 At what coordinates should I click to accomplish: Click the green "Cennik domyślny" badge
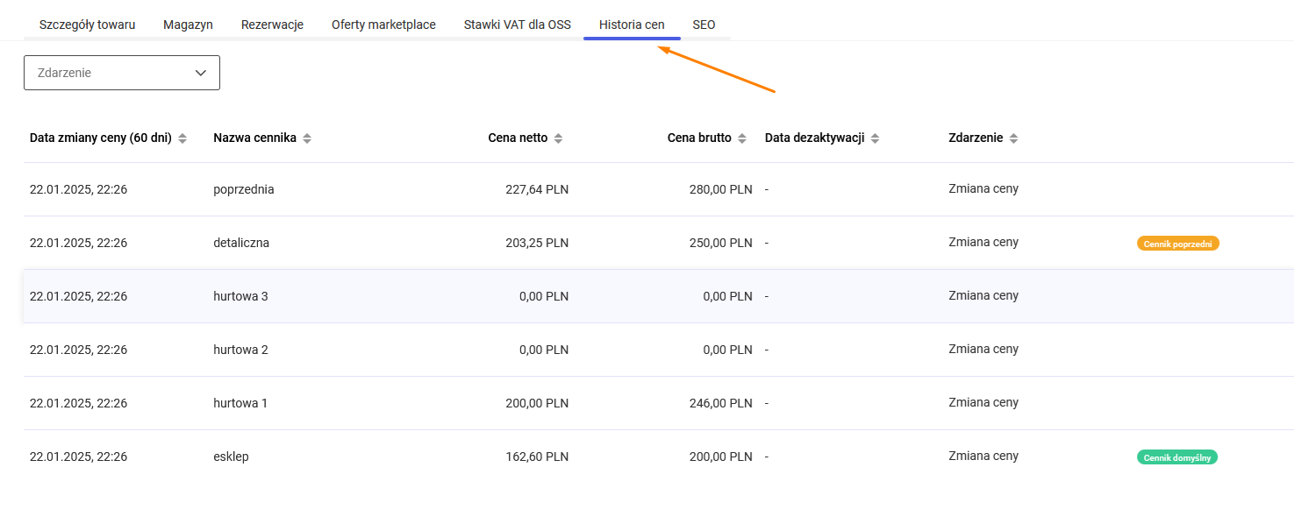[x=1177, y=457]
